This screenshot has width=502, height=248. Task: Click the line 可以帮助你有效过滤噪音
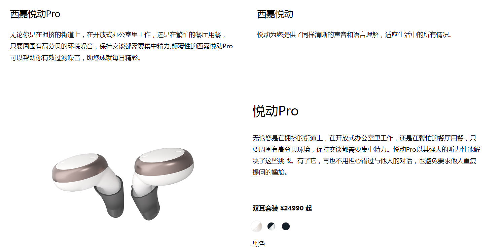point(76,58)
